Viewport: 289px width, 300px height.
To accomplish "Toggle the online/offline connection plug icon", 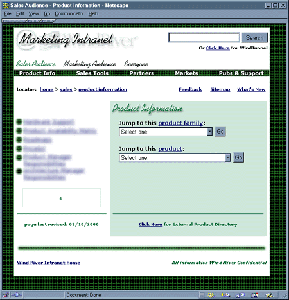I will click(16, 295).
